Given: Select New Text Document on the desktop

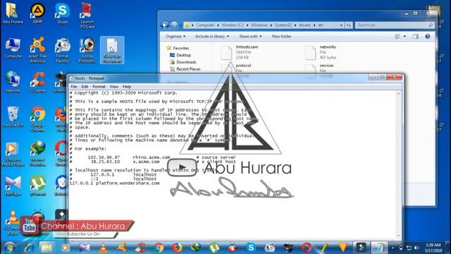Looking at the screenshot, I should 112,50.
